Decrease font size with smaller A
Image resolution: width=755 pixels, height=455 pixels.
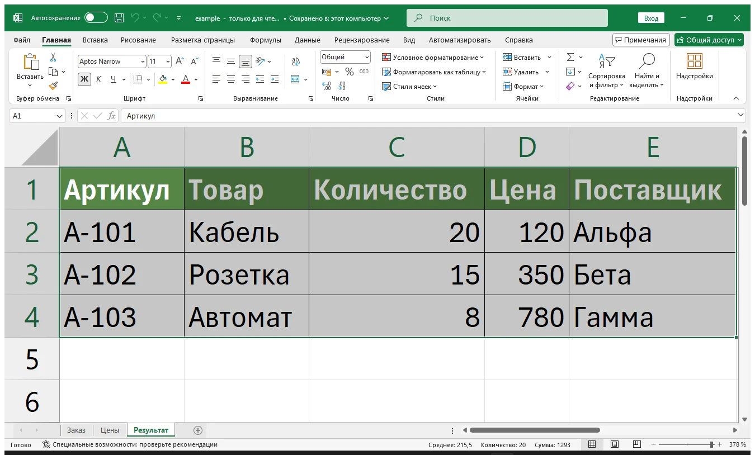(x=195, y=61)
